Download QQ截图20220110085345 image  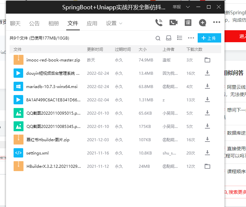[207, 126]
